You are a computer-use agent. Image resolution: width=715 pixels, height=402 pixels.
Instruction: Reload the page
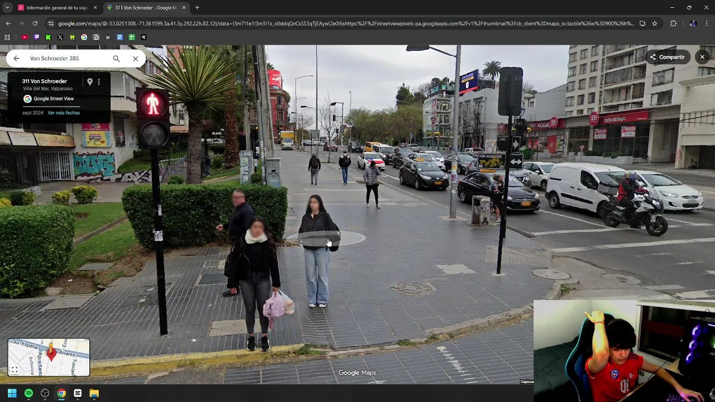pyautogui.click(x=35, y=23)
